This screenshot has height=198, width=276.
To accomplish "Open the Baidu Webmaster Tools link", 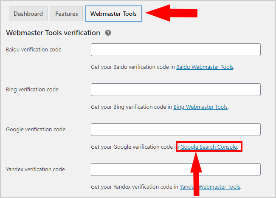I will click(205, 67).
